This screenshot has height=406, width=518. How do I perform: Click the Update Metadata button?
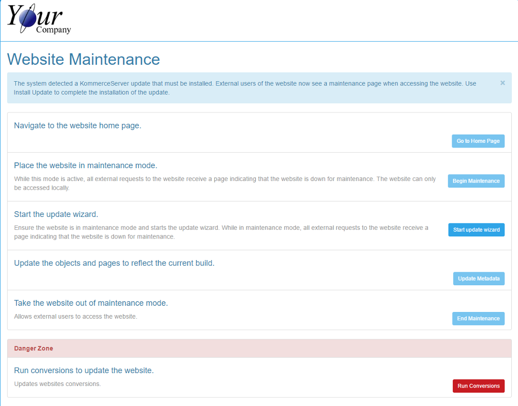pos(479,279)
